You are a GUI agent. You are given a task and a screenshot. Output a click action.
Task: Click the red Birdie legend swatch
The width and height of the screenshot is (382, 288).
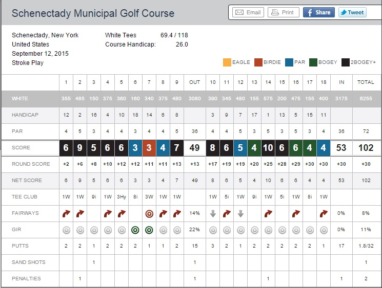[258, 62]
